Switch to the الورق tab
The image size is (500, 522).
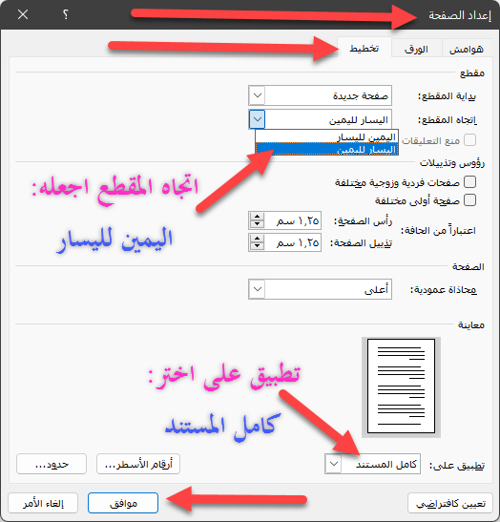click(416, 50)
